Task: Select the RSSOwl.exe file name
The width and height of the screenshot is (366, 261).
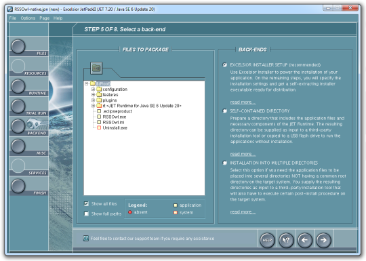Action: pyautogui.click(x=115, y=117)
